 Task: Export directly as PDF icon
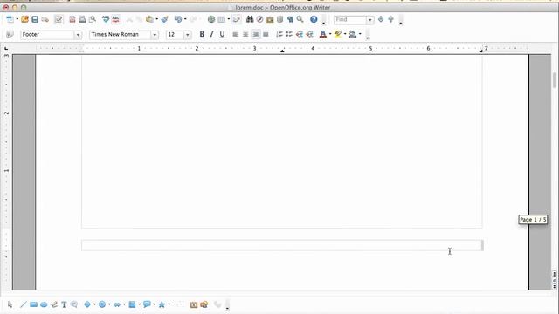click(72, 19)
